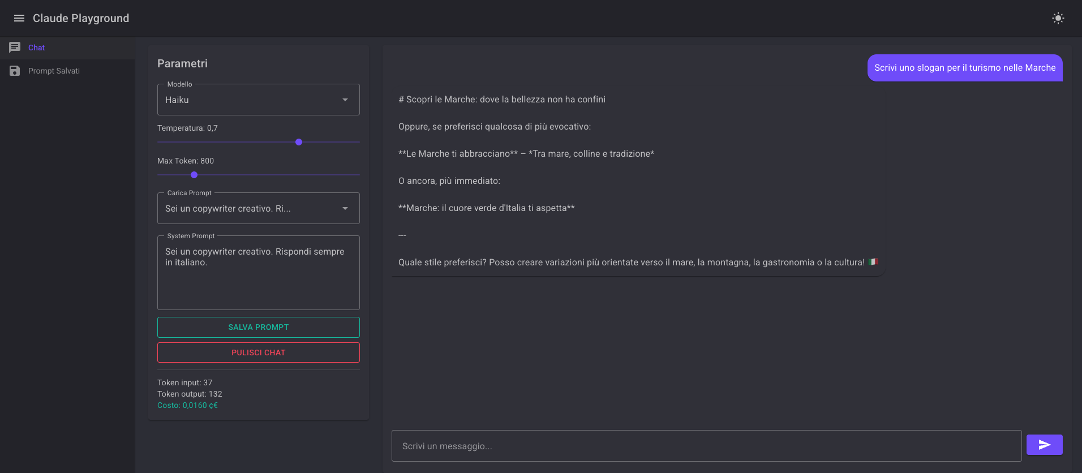Open the hamburger navigation menu

(x=19, y=18)
